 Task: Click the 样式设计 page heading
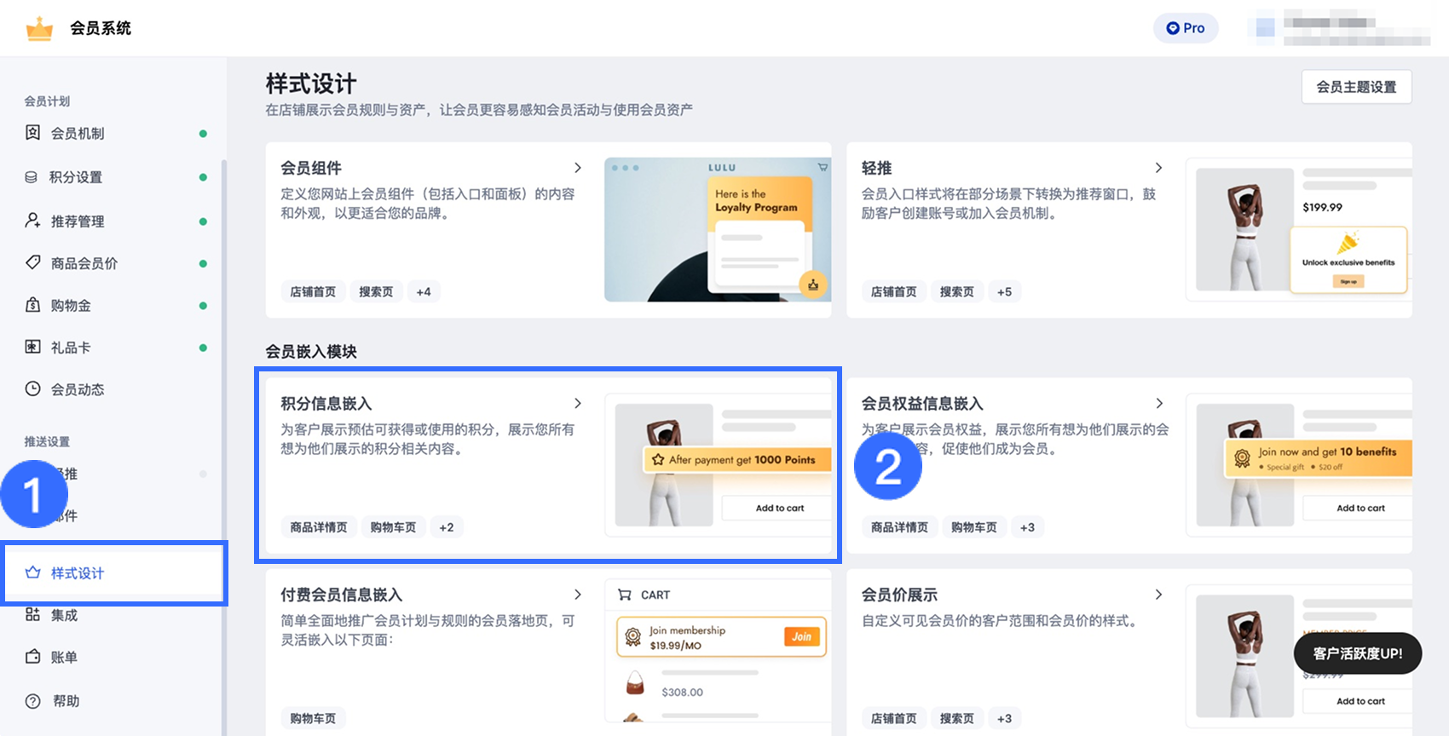[x=311, y=83]
